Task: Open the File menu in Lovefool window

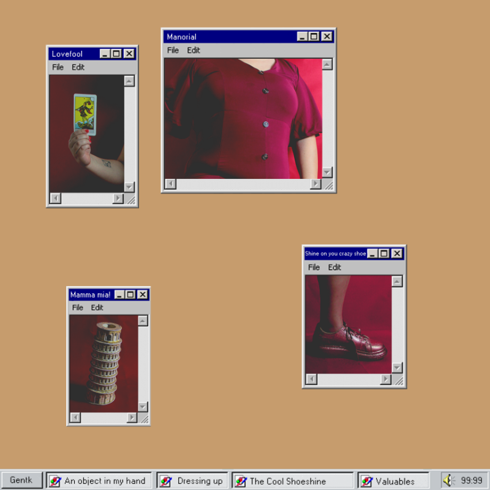Action: tap(58, 67)
